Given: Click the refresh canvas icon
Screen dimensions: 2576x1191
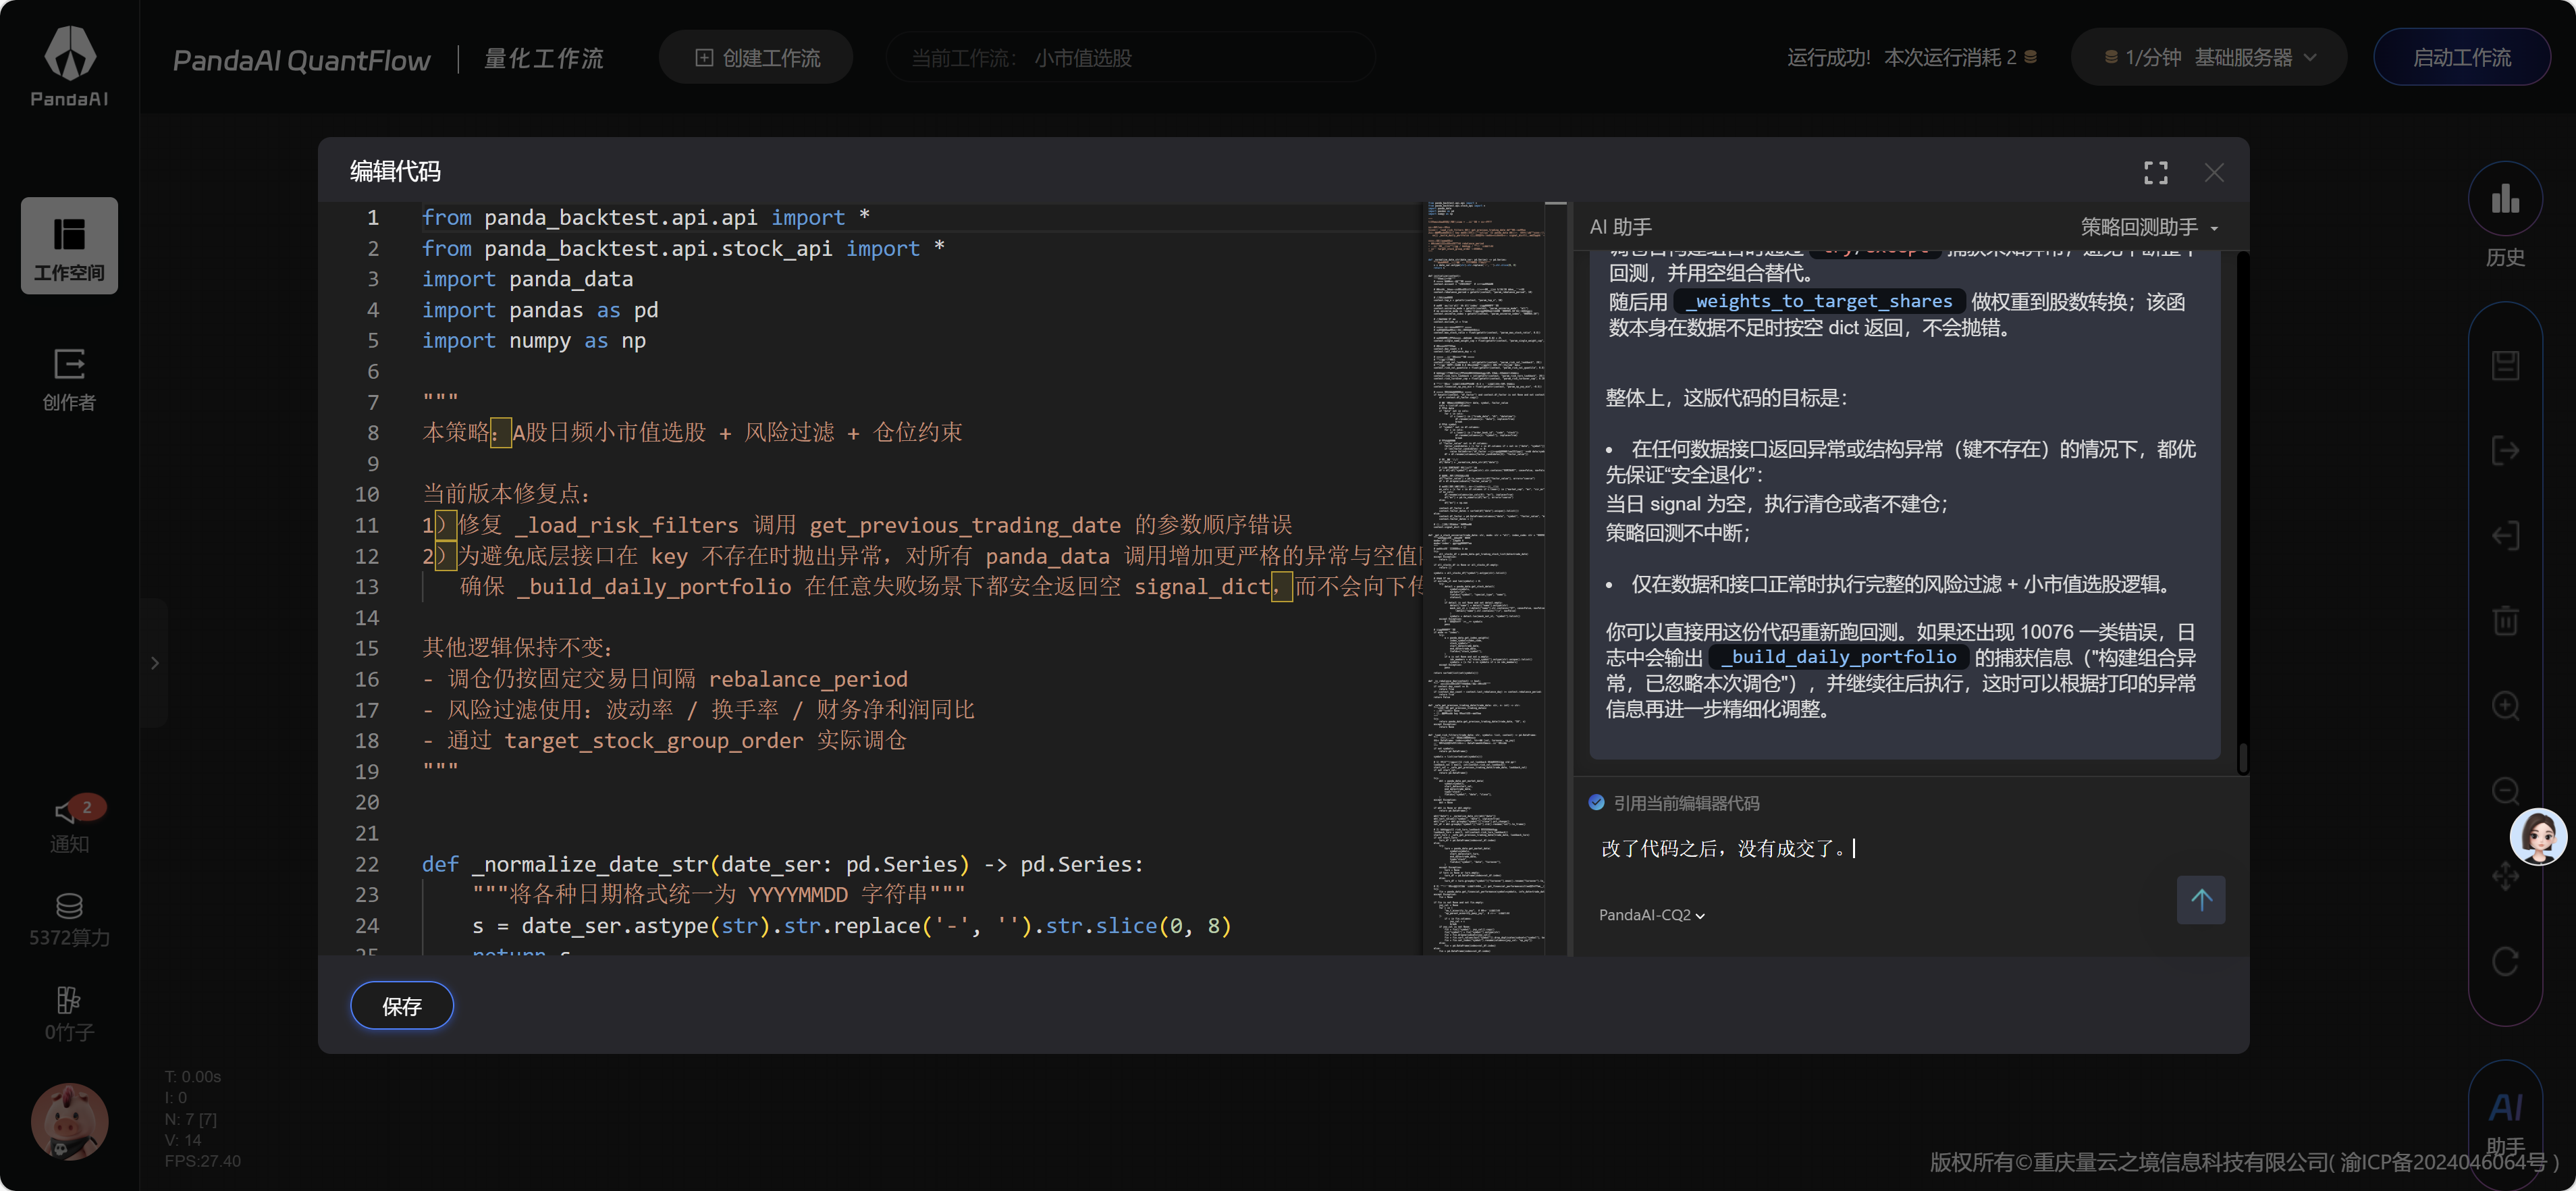Looking at the screenshot, I should pyautogui.click(x=2505, y=961).
